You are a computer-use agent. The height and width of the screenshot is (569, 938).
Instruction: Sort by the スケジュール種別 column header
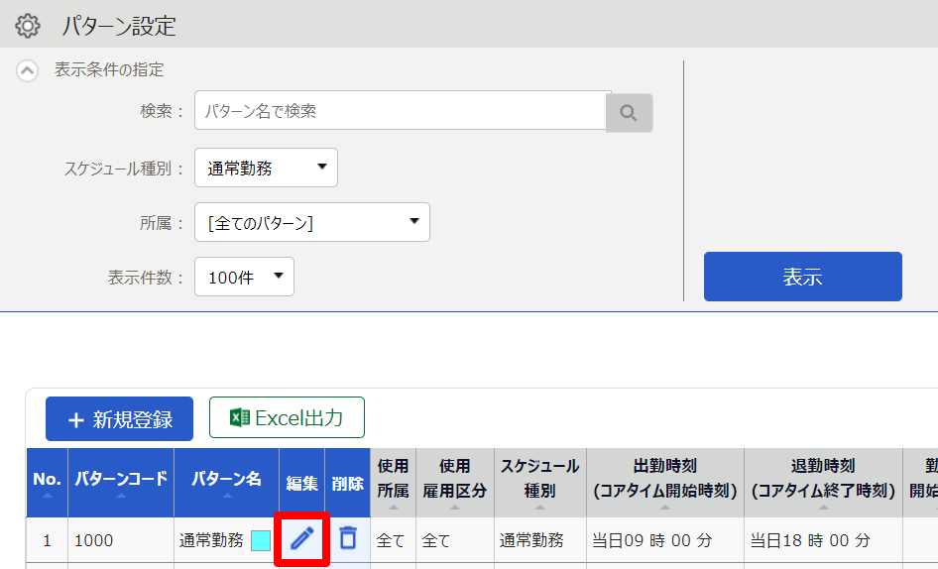coord(540,482)
